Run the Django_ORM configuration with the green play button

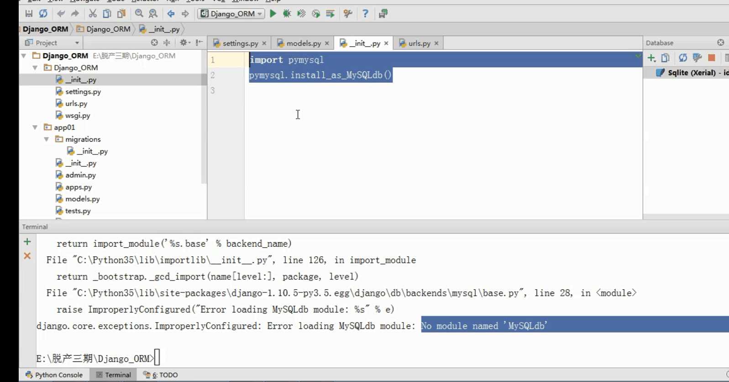coord(273,14)
